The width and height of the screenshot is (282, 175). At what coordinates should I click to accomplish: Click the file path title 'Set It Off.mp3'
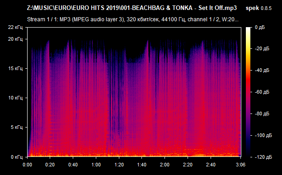pyautogui.click(x=217, y=8)
